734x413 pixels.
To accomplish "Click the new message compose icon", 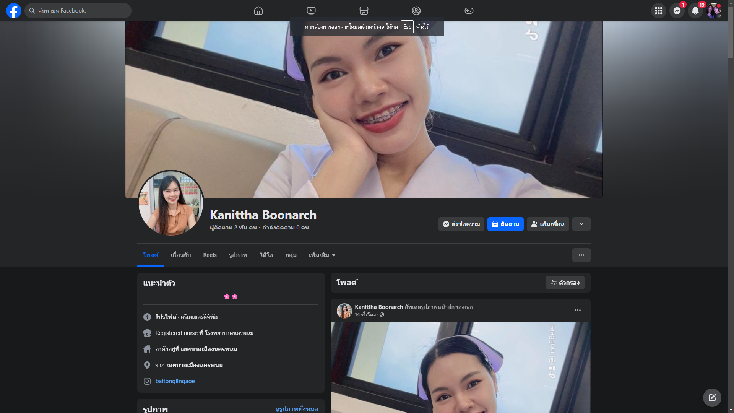I will (x=712, y=398).
